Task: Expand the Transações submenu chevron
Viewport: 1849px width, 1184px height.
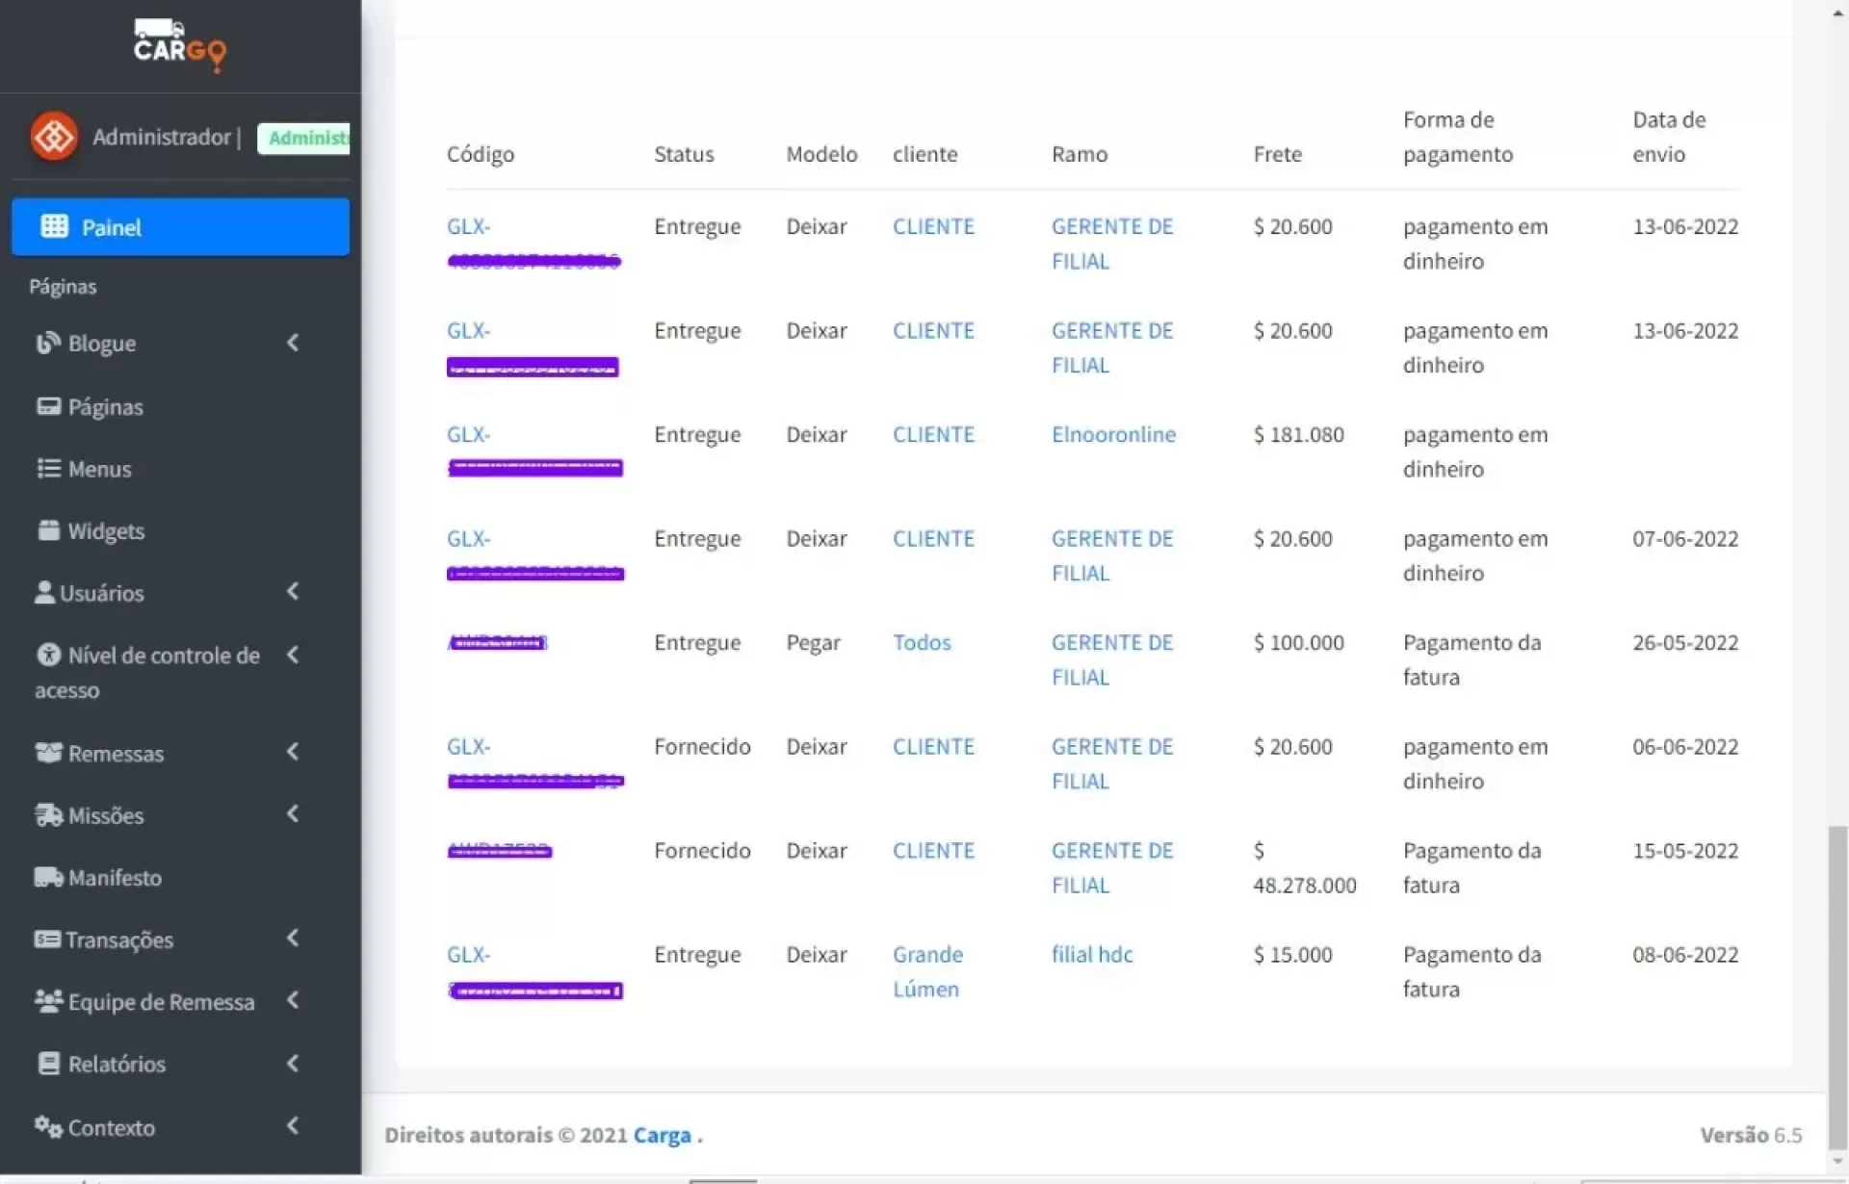Action: point(293,938)
